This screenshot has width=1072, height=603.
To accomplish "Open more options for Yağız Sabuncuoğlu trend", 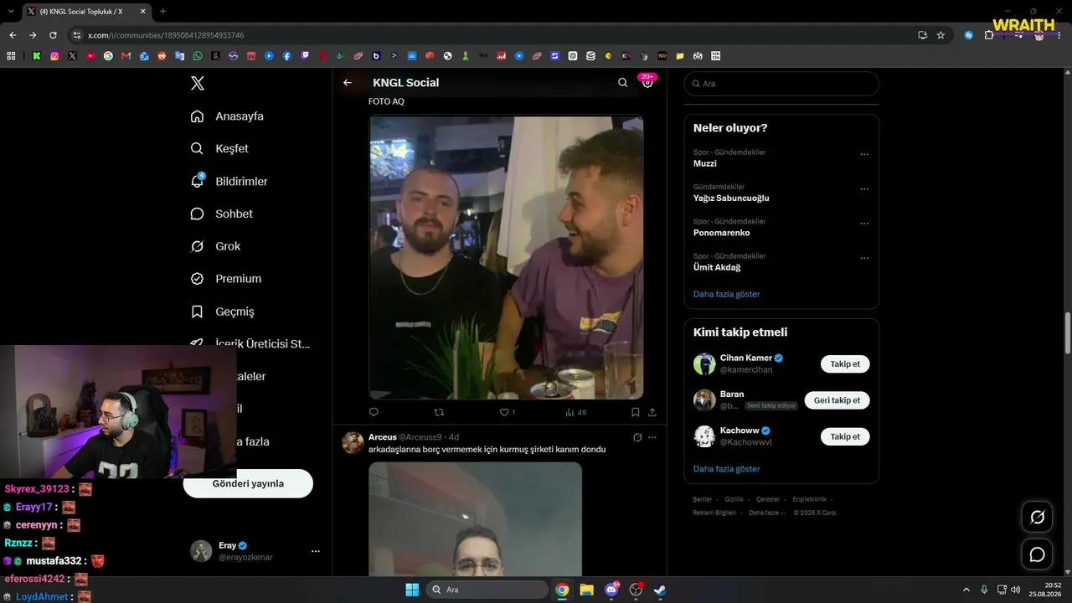I will [864, 188].
